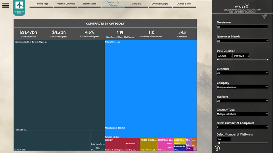This screenshot has height=153, width=273.
Task: Open the Market Share tab
Action: 90,4
